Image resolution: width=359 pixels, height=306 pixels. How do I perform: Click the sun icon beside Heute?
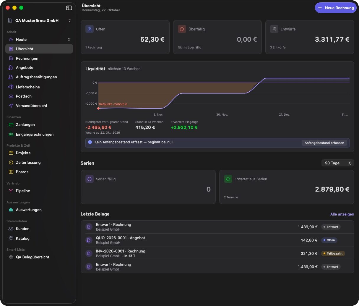[x=11, y=39]
